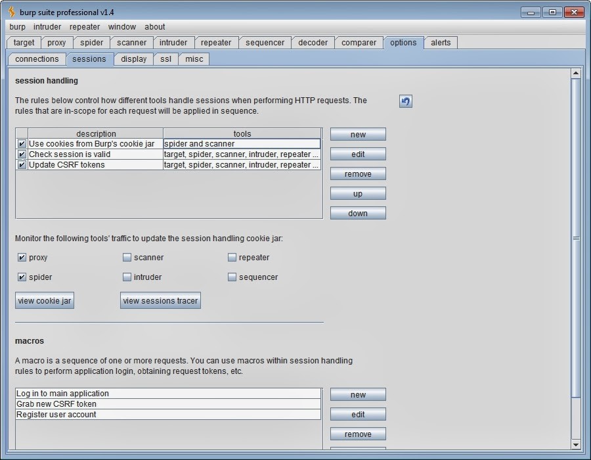Open the about menu
Screen dimensions: 591x460
[154, 27]
